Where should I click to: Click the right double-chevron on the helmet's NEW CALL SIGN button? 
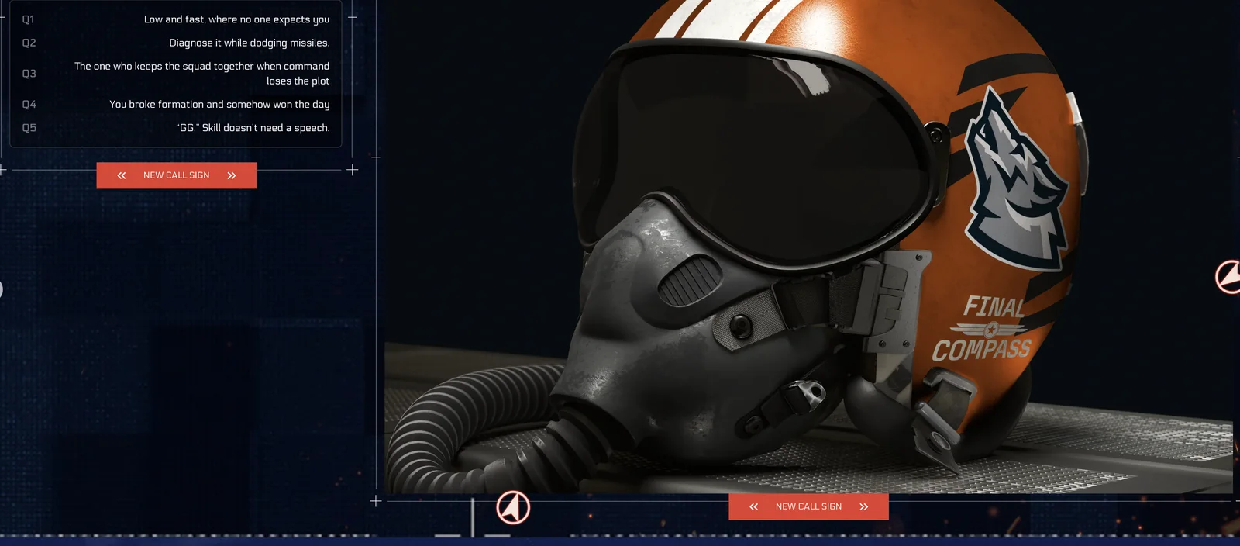[864, 506]
